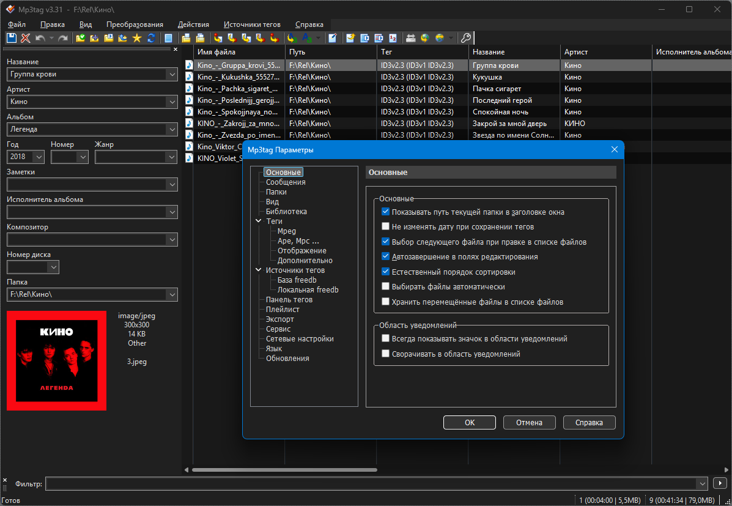This screenshot has height=506, width=732.
Task: Check 'Хранить перемещённые файлы в списке файлов'
Action: (385, 302)
